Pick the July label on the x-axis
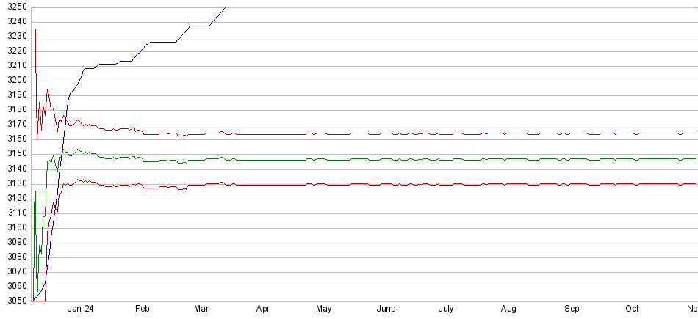 445,309
